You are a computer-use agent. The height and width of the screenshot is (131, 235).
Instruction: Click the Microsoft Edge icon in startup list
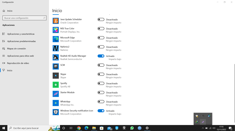pyautogui.click(x=56, y=39)
